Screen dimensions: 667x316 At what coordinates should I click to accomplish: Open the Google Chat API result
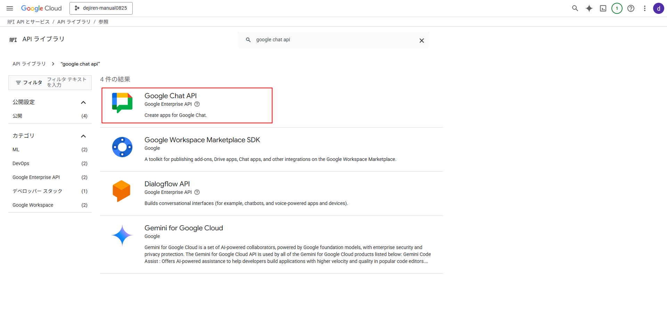tap(171, 96)
